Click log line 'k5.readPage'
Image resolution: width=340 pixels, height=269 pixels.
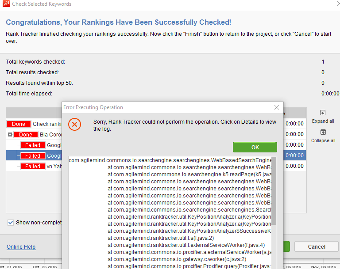coord(189,174)
